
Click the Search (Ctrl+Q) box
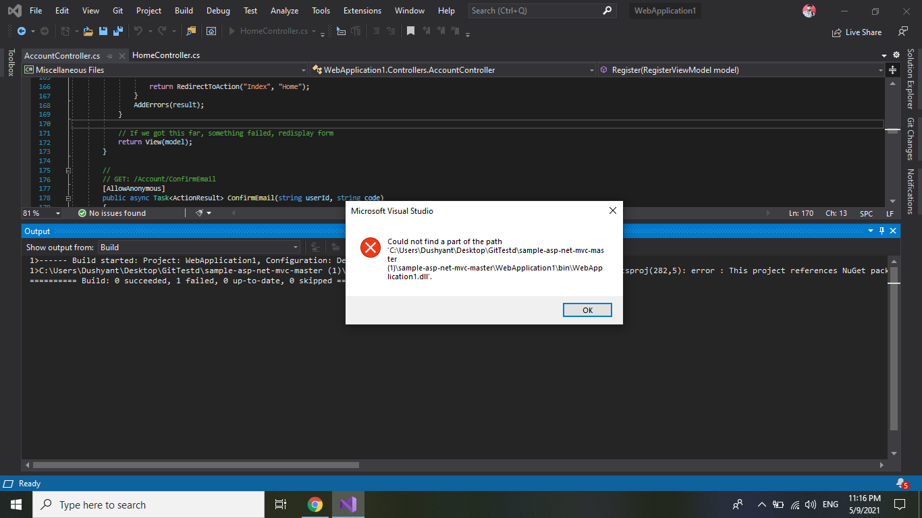point(542,11)
